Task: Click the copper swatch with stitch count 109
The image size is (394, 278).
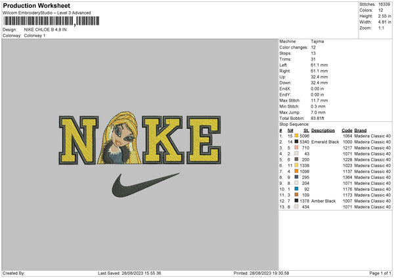Action: click(x=297, y=195)
